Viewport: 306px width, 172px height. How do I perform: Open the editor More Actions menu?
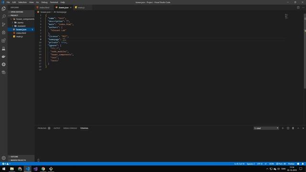click(x=303, y=8)
